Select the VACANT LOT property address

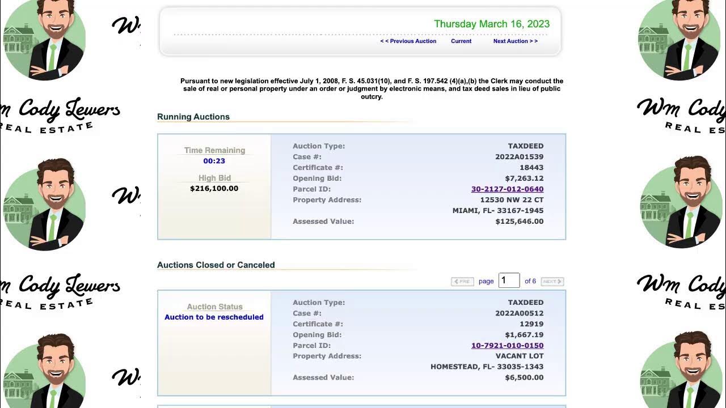coord(520,356)
